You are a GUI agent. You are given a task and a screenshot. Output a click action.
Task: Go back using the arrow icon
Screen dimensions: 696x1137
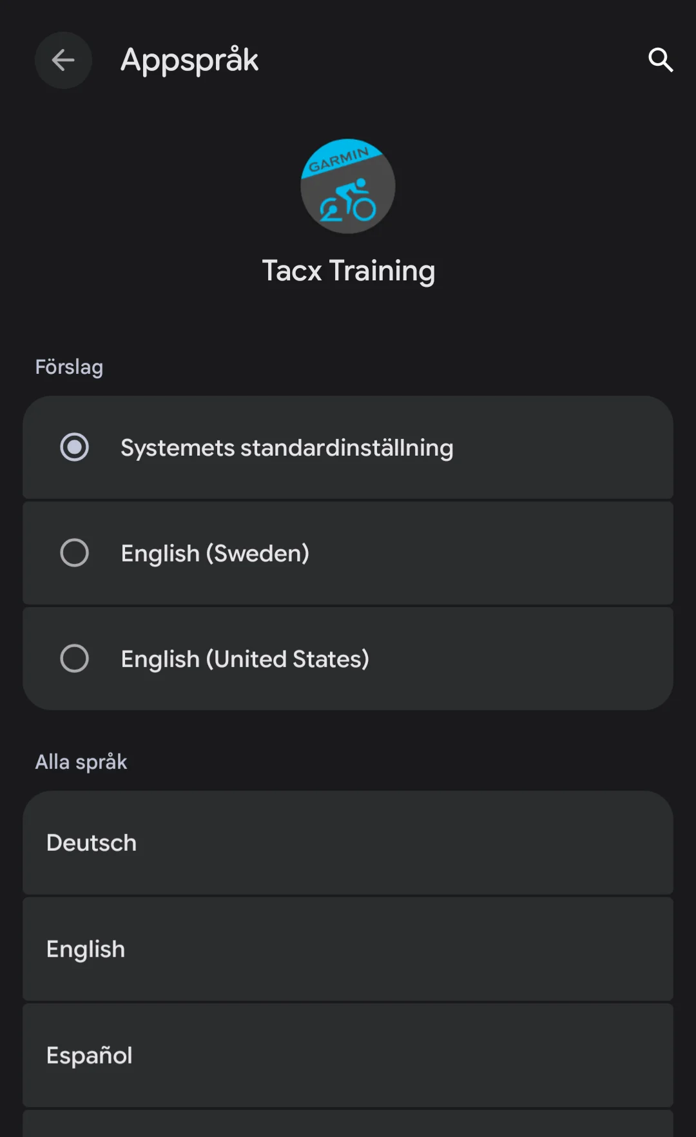click(63, 61)
